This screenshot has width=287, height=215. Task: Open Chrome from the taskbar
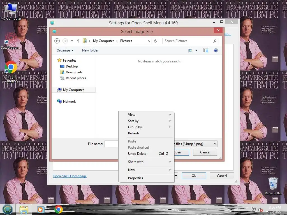pos(58,209)
